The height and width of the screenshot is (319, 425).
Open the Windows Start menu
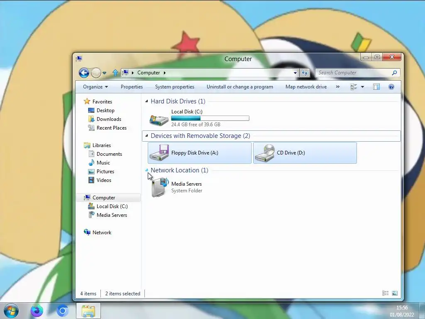point(11,311)
